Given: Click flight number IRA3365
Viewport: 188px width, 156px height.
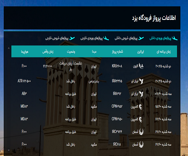Looking at the screenshot, I should [x=117, y=81].
